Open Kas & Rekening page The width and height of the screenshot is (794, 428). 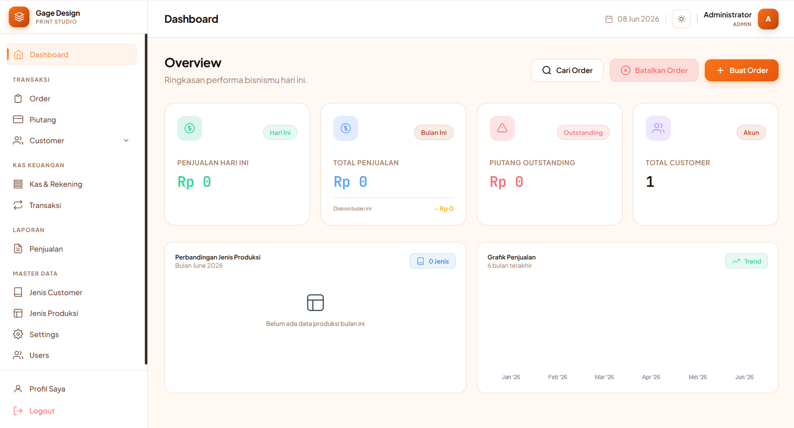point(72,184)
